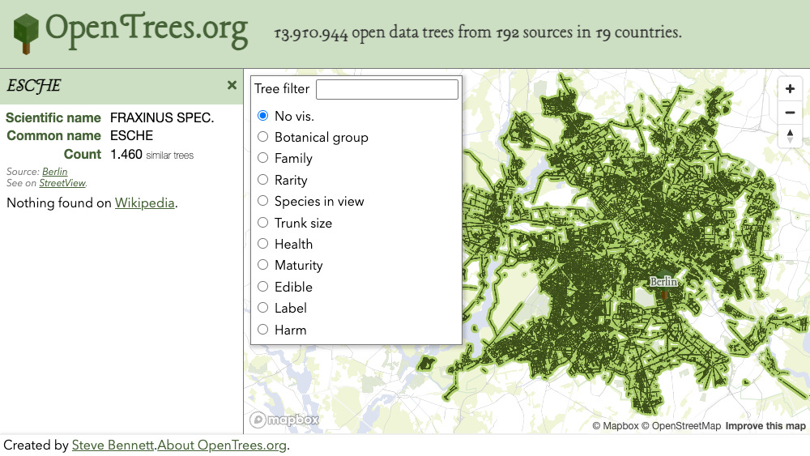Click the 13.910.944 open data trees tagline
Viewport: 810px width, 456px height.
click(x=478, y=32)
